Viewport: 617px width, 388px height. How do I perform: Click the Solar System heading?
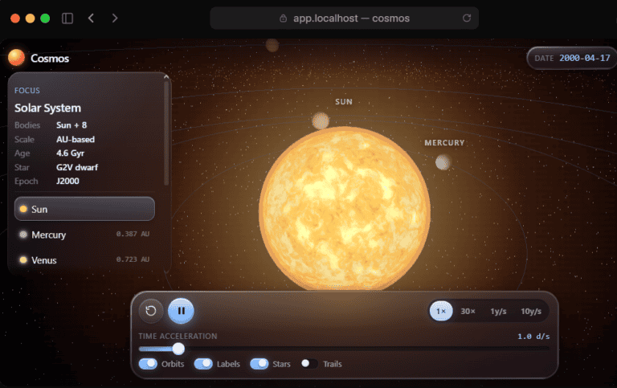click(47, 108)
